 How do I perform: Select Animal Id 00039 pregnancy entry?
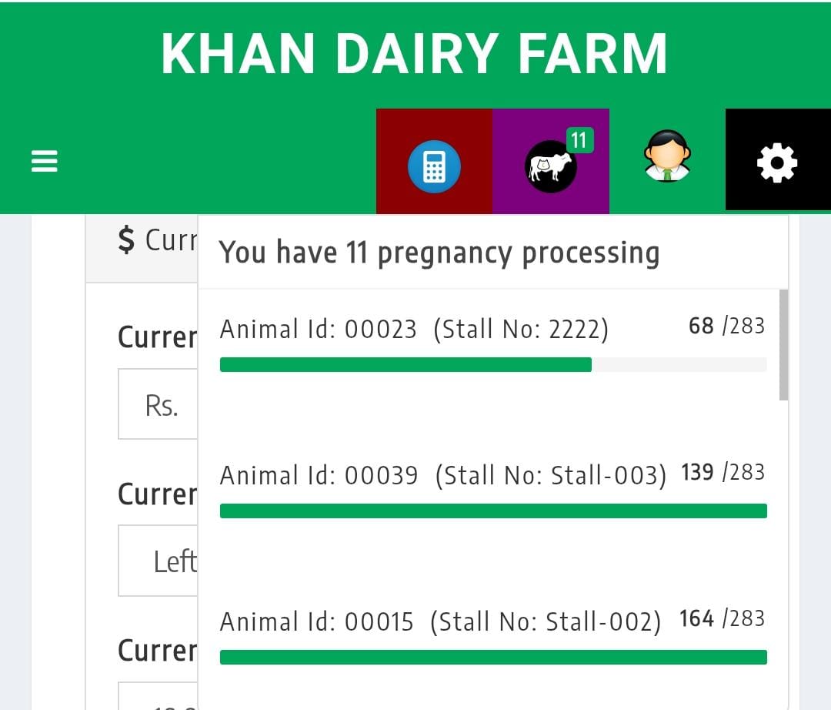[493, 491]
